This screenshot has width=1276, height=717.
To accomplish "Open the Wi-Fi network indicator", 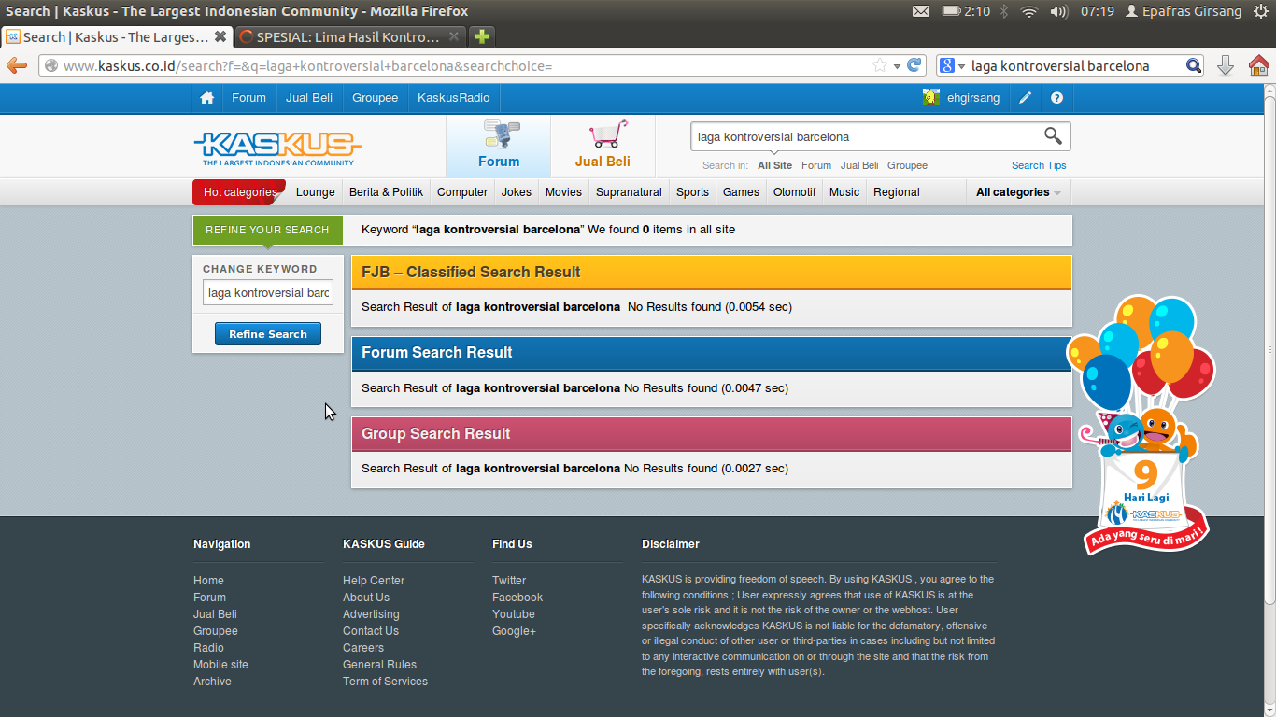I will coord(1029,11).
